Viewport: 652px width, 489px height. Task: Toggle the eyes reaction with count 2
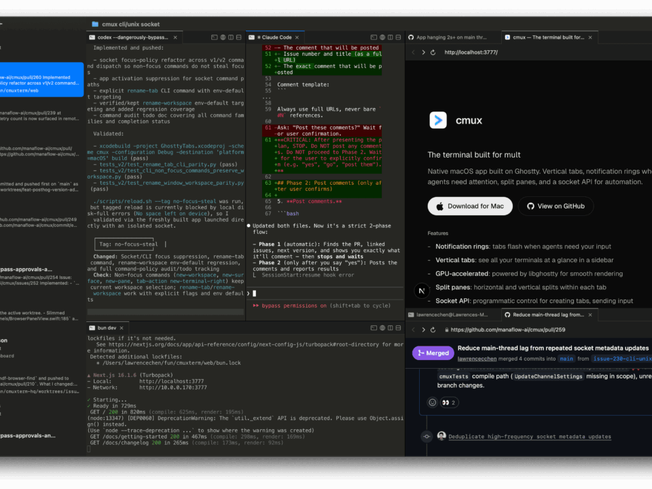point(450,402)
